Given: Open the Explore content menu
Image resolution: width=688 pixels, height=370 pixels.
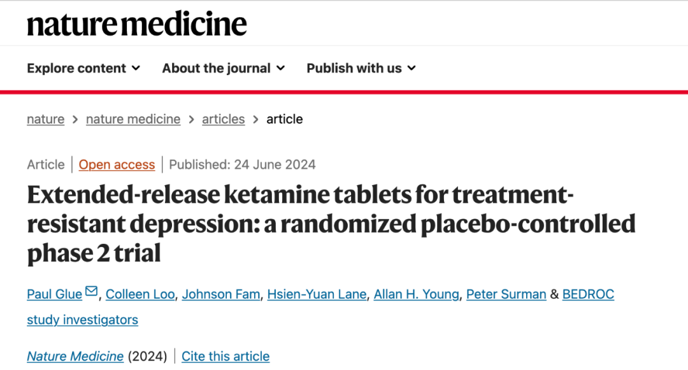Looking at the screenshot, I should pos(83,68).
